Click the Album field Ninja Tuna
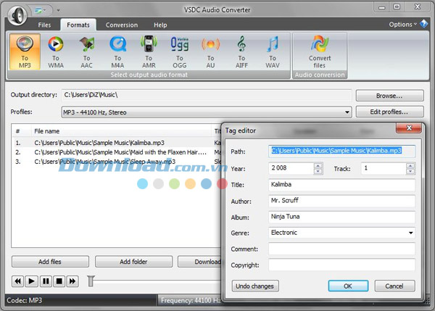 point(341,217)
